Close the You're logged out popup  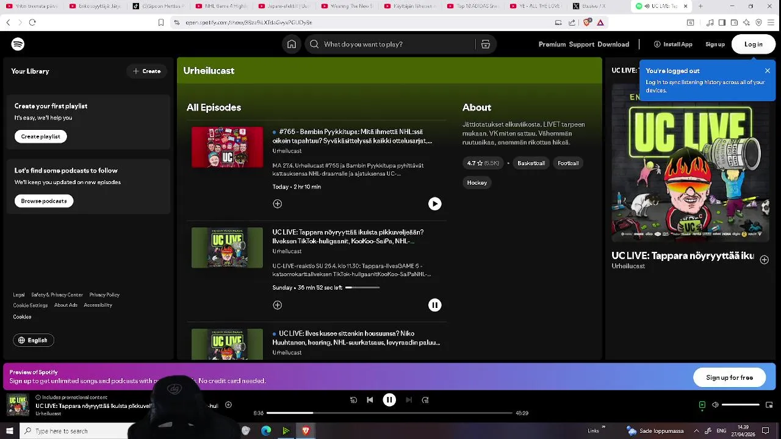(768, 71)
